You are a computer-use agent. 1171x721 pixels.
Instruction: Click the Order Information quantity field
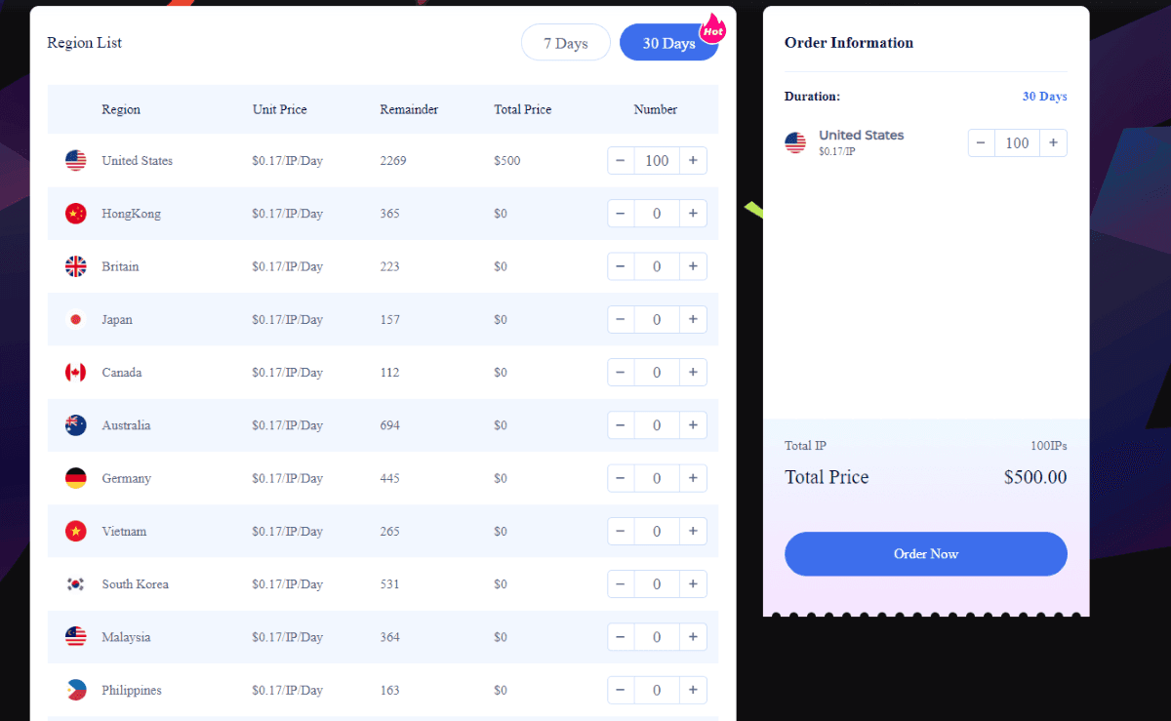1017,143
